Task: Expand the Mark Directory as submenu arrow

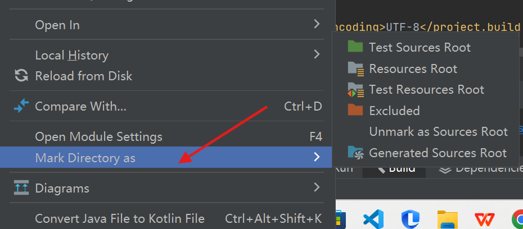Action: pos(317,157)
